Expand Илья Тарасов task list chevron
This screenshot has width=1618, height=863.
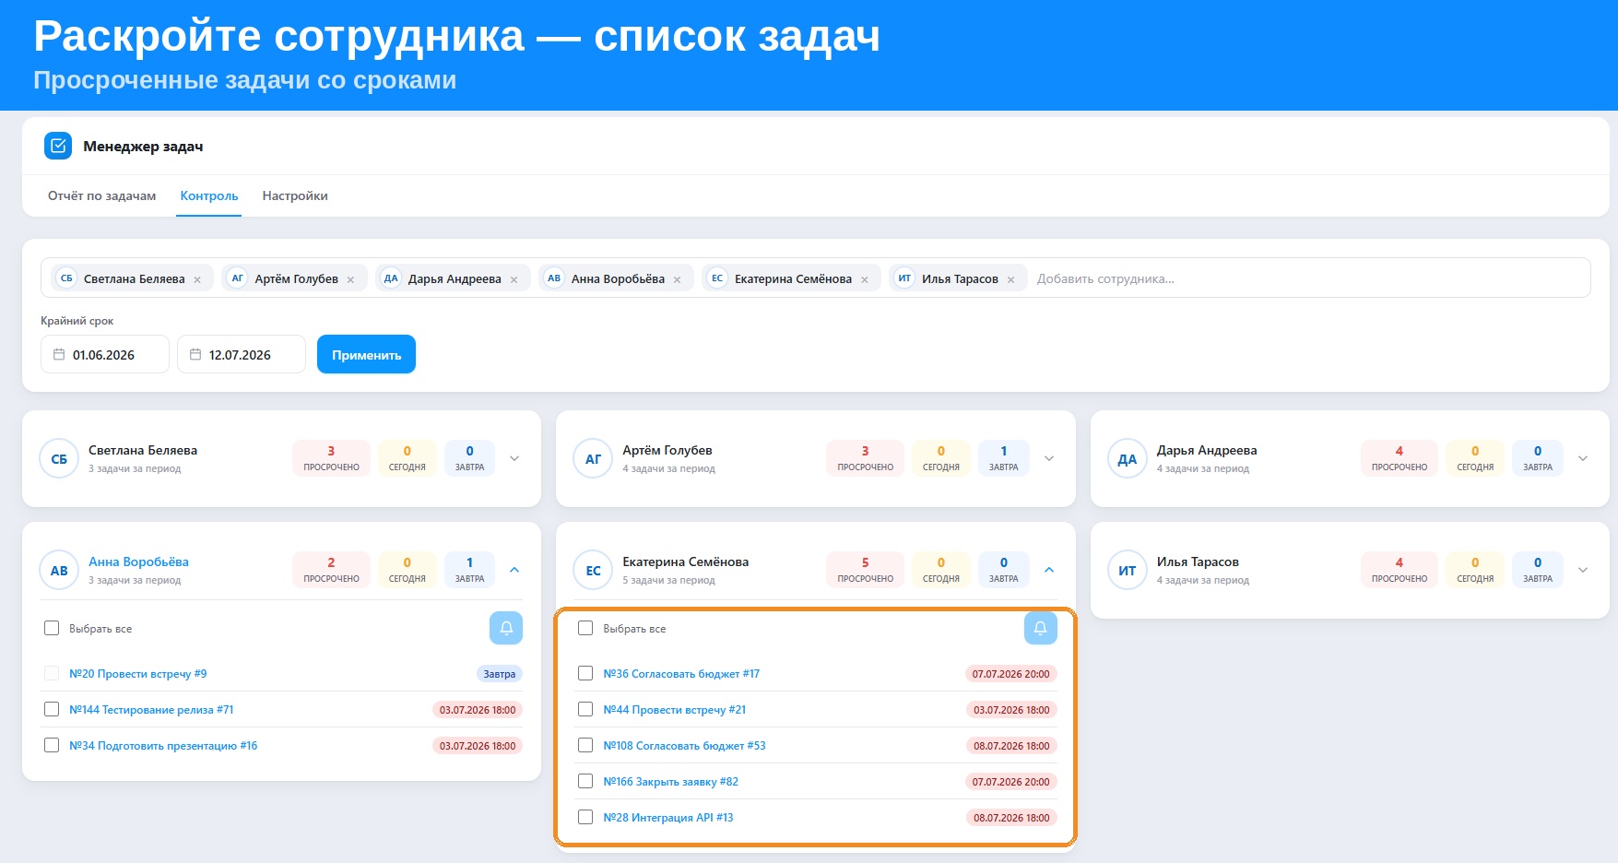click(1582, 570)
